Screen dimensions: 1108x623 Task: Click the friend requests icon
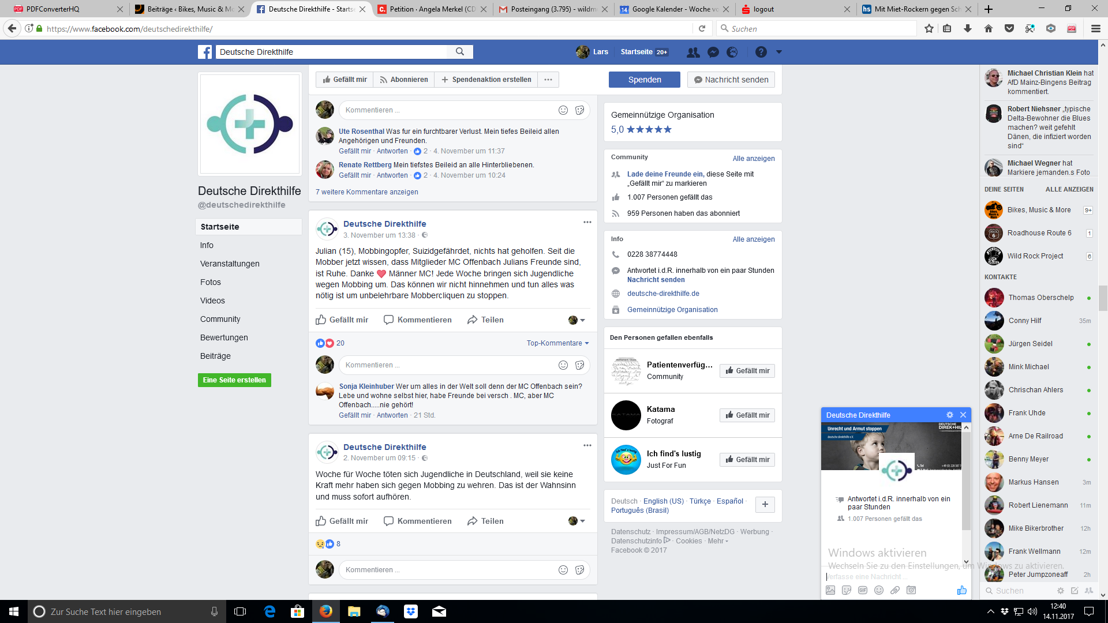tap(693, 52)
